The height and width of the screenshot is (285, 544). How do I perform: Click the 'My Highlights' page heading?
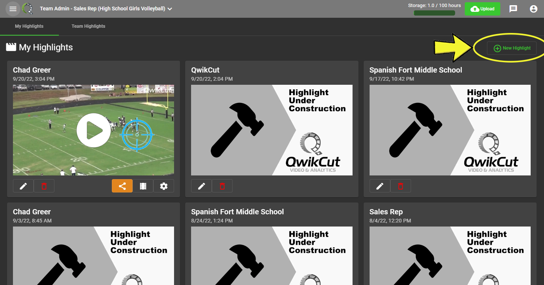click(46, 47)
